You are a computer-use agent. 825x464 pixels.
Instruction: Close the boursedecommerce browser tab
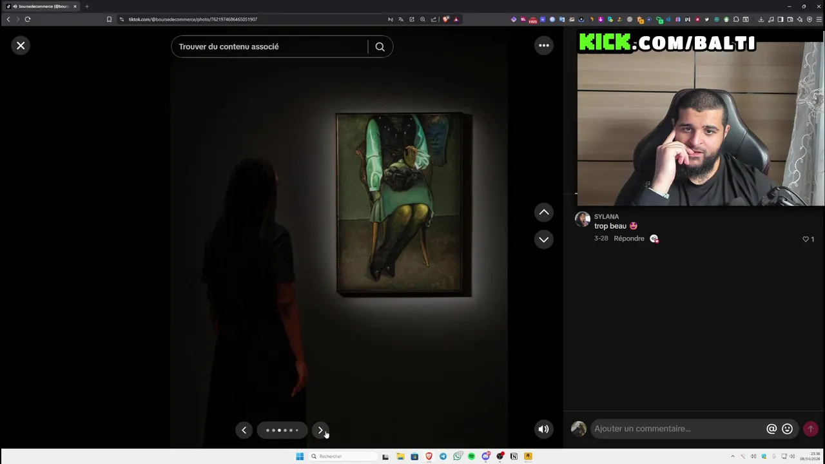[x=75, y=6]
